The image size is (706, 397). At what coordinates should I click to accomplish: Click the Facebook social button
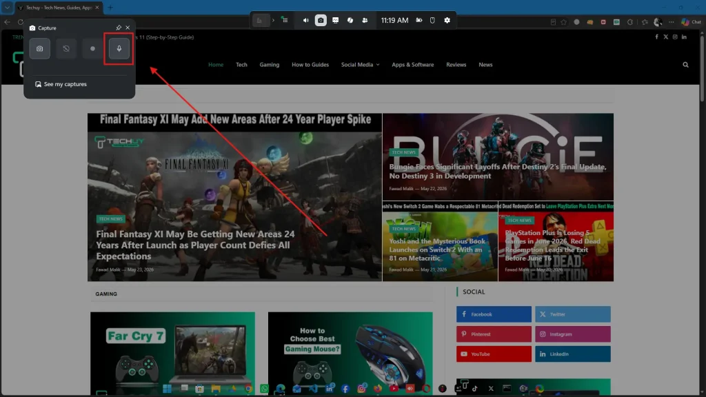tap(494, 314)
